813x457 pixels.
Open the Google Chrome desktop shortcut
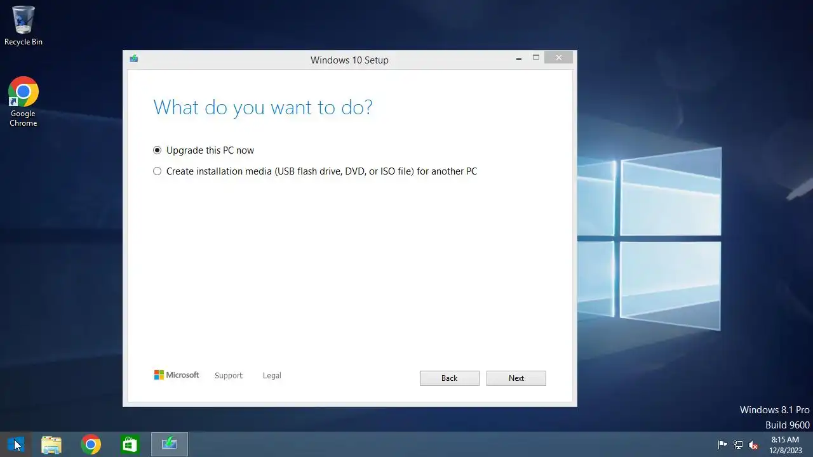[24, 102]
